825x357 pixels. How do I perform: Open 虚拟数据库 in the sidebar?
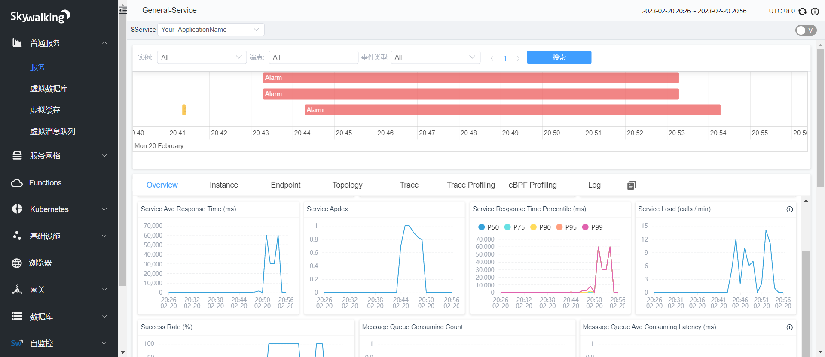tap(49, 89)
